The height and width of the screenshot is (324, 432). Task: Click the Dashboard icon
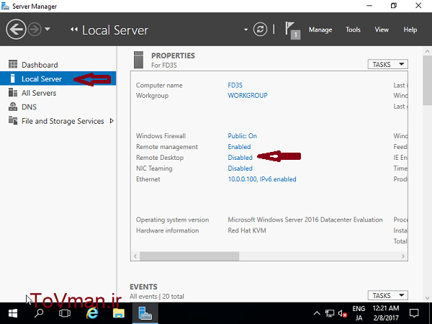pos(13,64)
